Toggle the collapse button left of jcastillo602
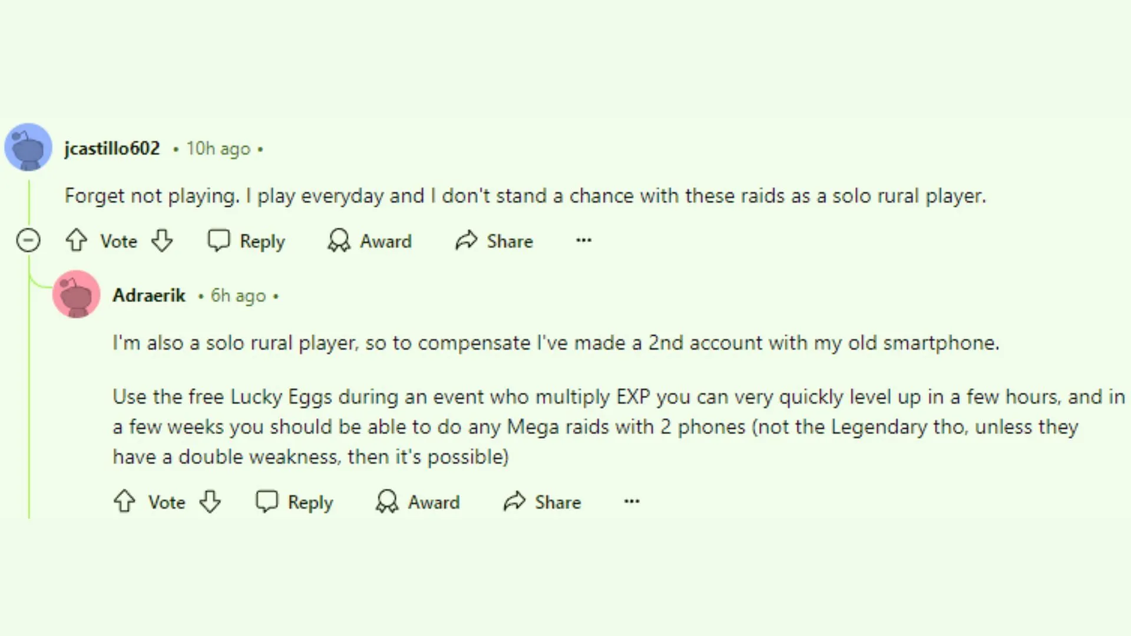The width and height of the screenshot is (1131, 636). 28,241
